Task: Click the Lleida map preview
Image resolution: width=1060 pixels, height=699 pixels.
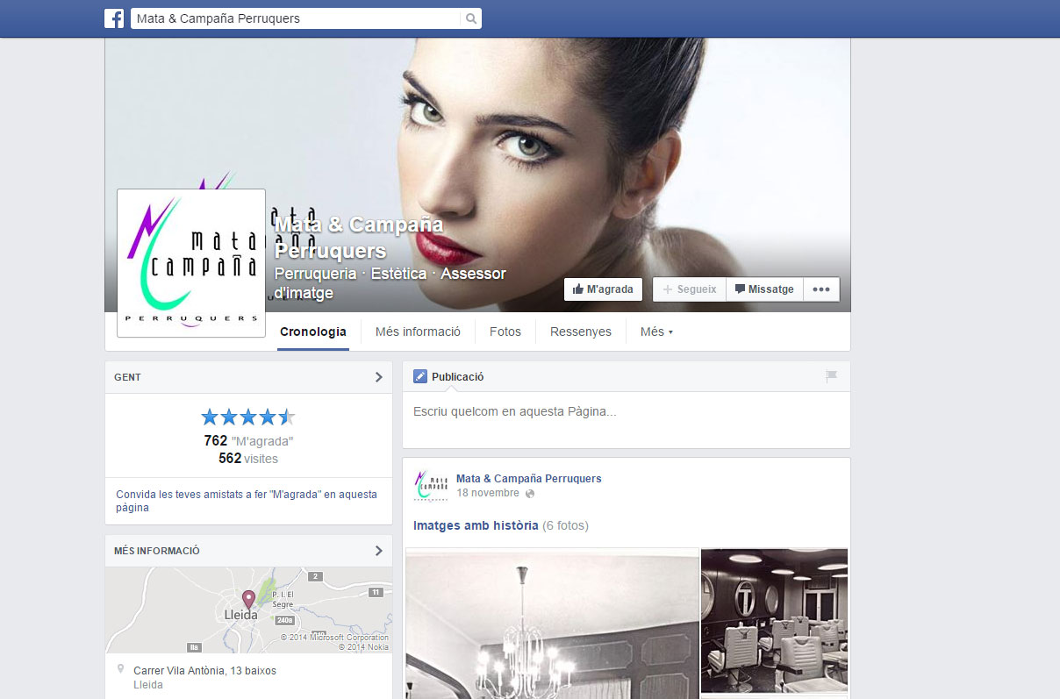Action: [248, 610]
